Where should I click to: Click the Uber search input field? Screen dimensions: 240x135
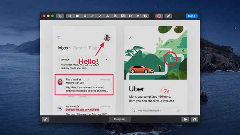154,111
